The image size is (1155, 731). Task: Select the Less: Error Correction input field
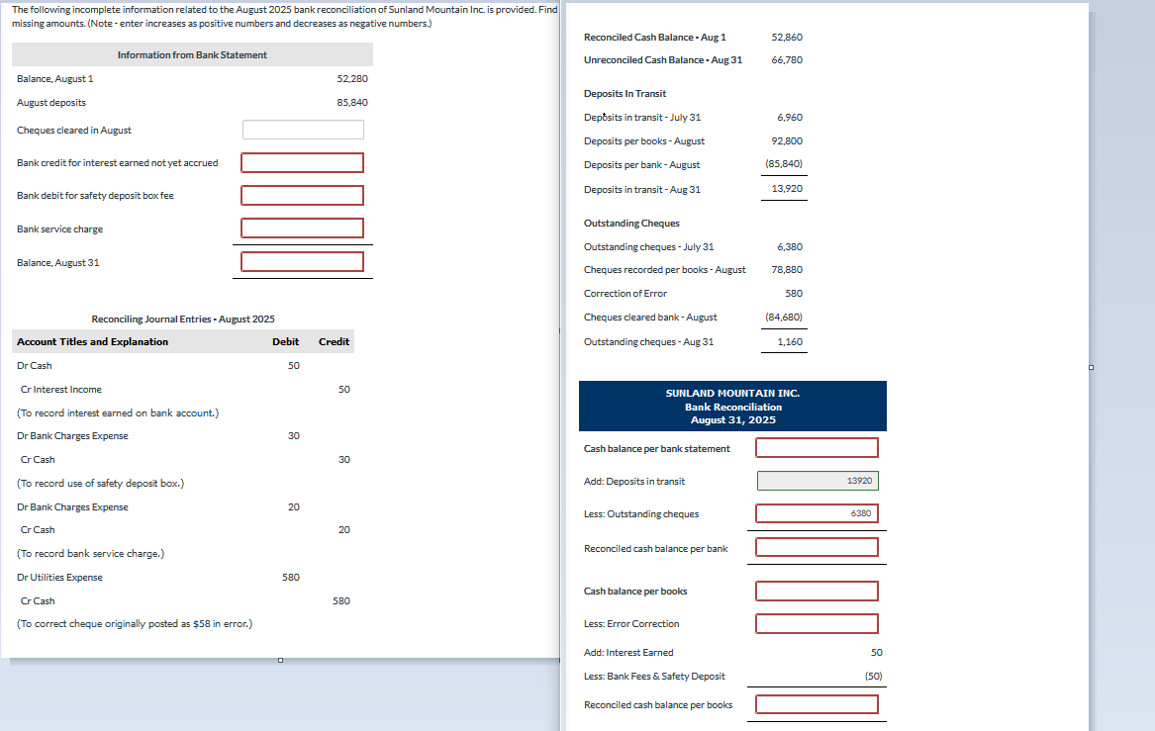[817, 623]
